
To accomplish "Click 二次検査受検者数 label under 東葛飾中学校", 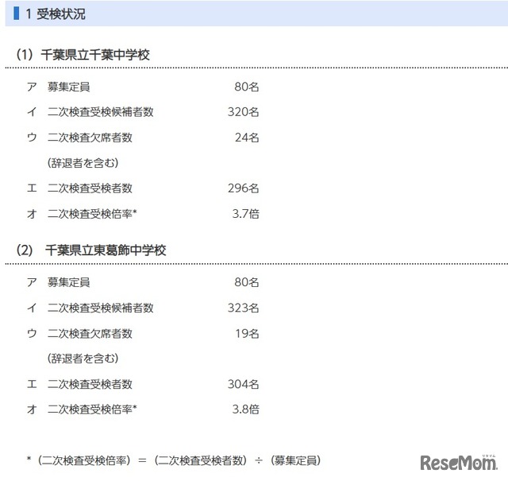I will 90,384.
